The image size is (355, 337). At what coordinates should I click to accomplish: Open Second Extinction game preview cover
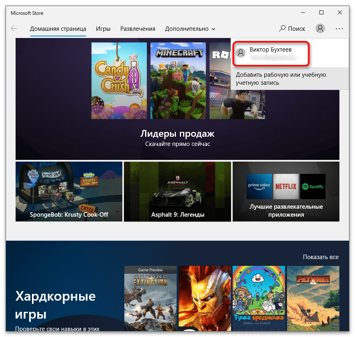tap(150, 298)
